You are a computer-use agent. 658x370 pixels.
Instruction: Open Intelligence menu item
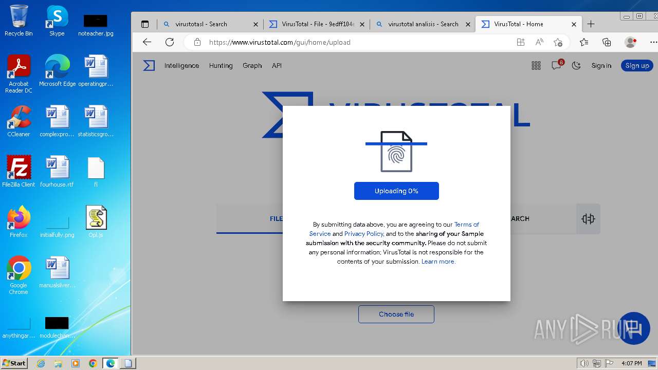click(x=181, y=65)
